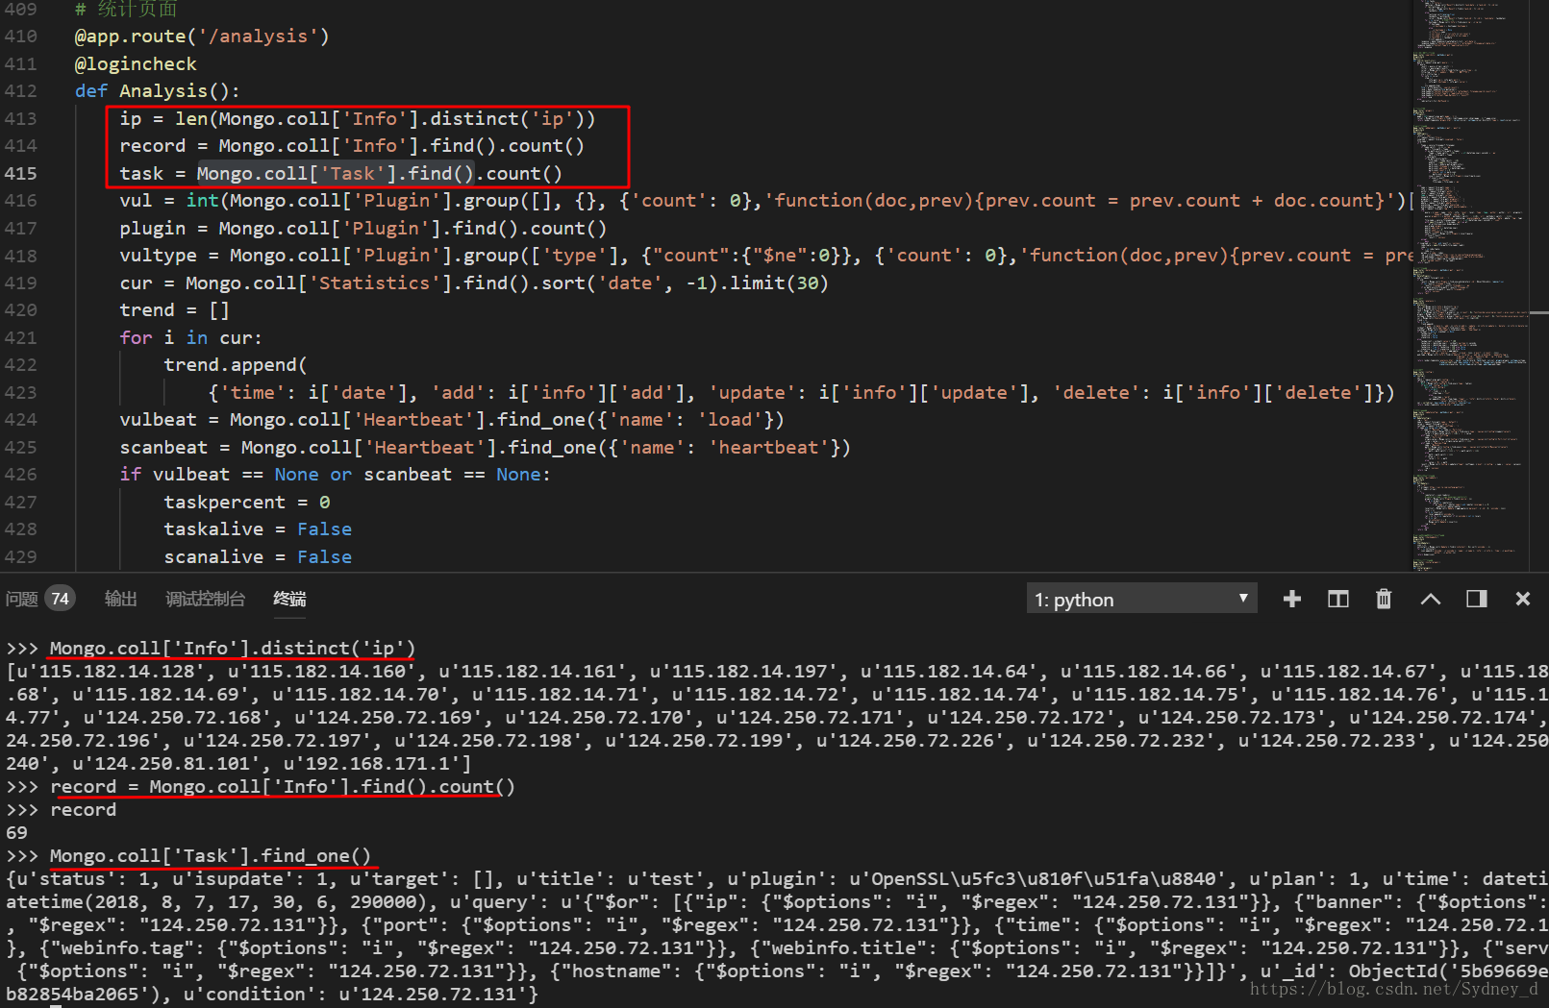Close the terminal panel
Image resolution: width=1549 pixels, height=1008 pixels.
pos(1522,599)
